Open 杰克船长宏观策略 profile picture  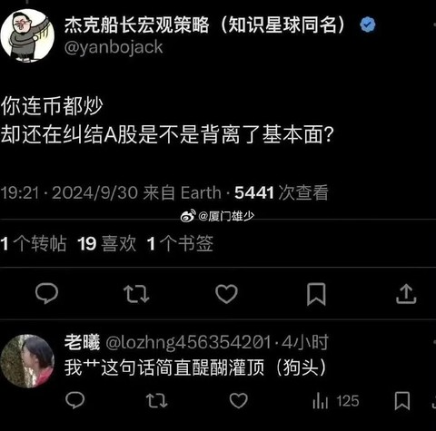click(x=27, y=35)
